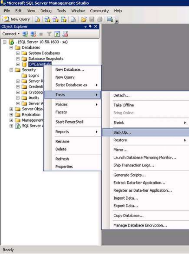Image resolution: width=189 pixels, height=254 pixels.
Task: Expand the System Databases folder
Action: (18, 53)
